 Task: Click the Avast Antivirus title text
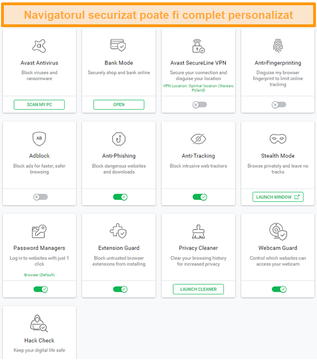tap(39, 63)
